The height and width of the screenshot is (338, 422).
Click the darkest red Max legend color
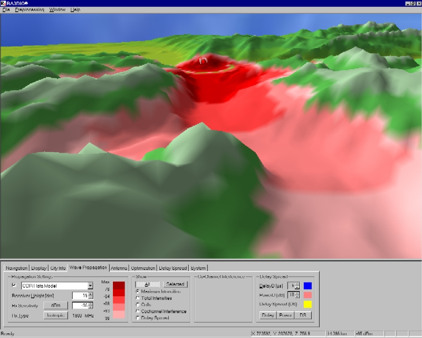[x=119, y=286]
